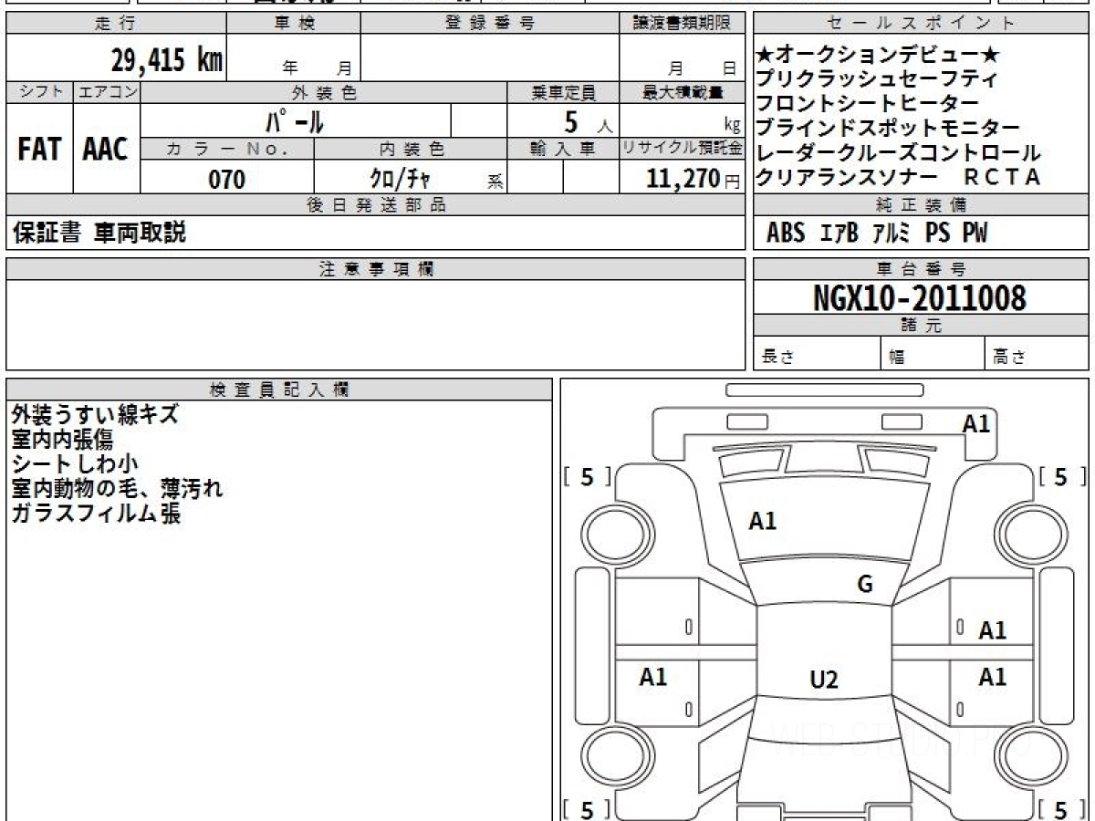This screenshot has height=821, width=1095.
Task: Click the 車台番号 header
Action: point(921,269)
